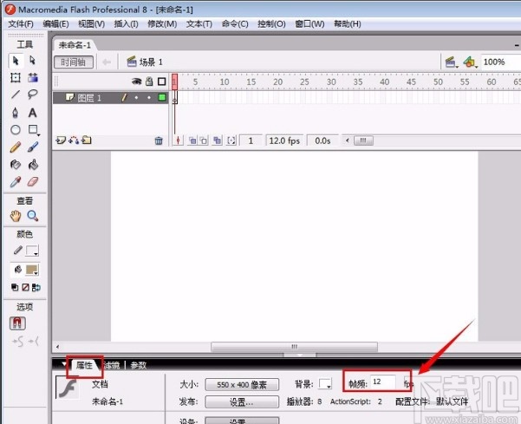
Task: Select the Subselection tool
Action: tap(33, 61)
